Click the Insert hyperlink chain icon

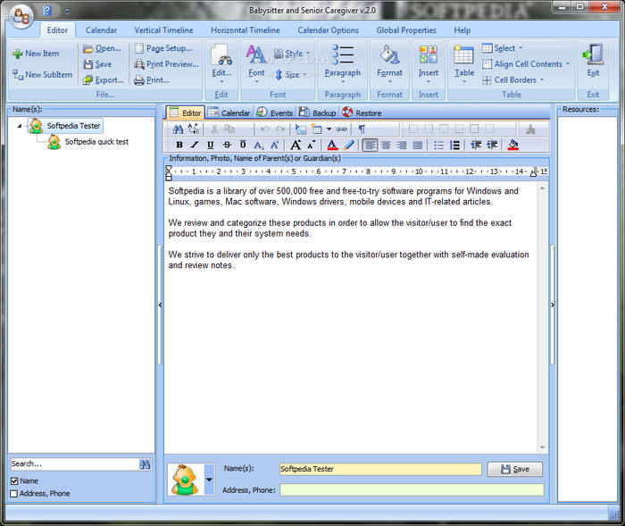(341, 129)
